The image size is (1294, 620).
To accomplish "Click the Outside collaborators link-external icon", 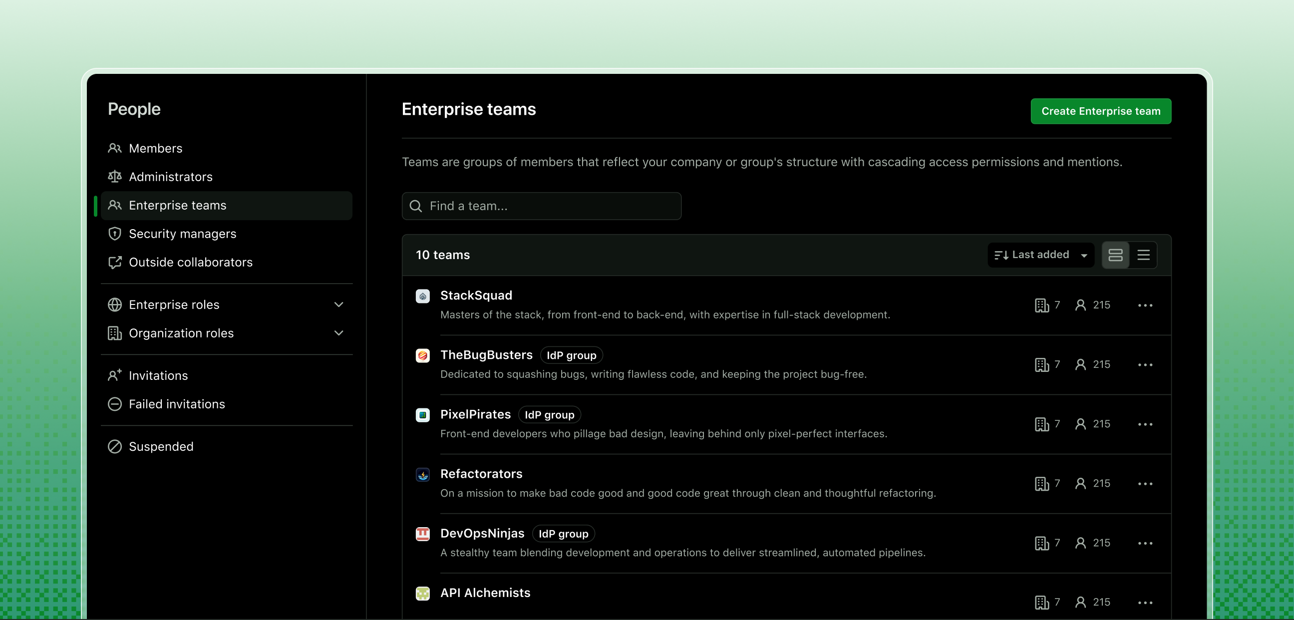I will point(114,262).
